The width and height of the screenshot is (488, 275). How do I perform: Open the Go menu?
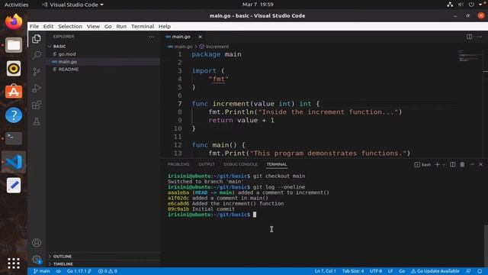(108, 26)
